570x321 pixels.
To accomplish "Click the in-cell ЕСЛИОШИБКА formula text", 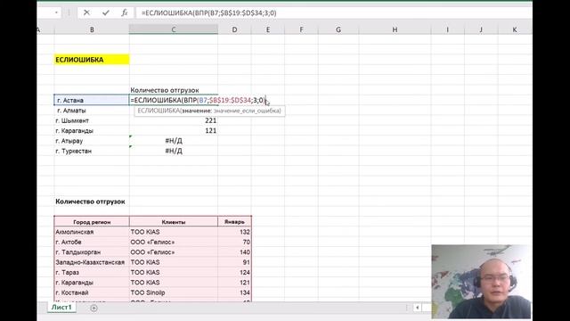I will click(x=198, y=100).
